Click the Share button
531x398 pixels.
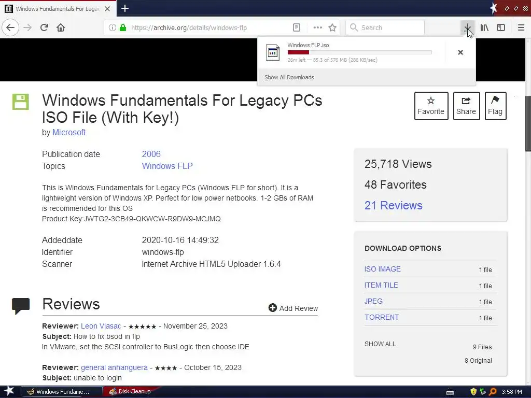tap(466, 106)
